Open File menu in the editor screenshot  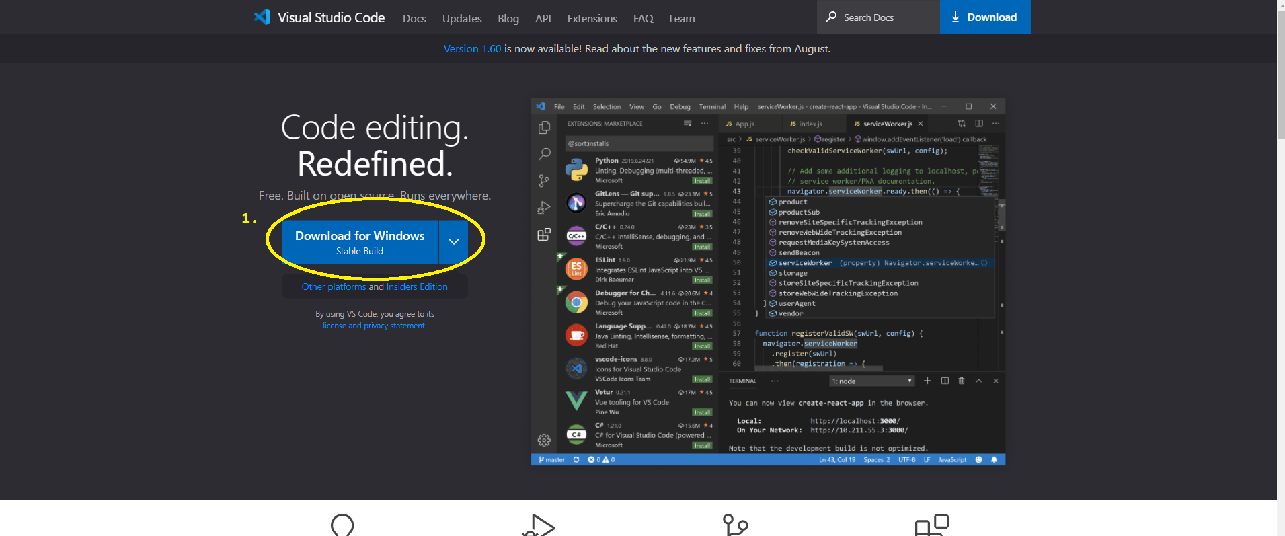pyautogui.click(x=559, y=107)
